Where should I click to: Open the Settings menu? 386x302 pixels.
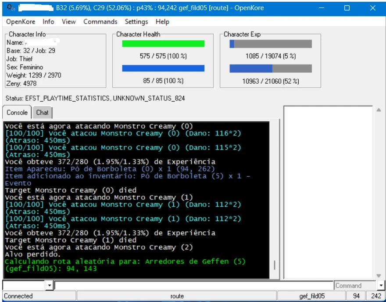coord(136,21)
